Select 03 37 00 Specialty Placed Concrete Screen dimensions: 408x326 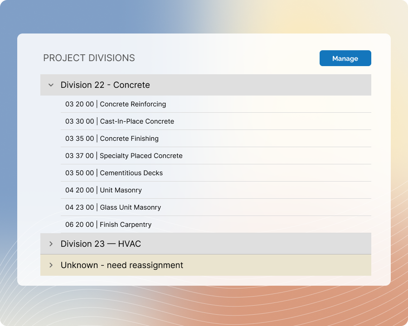click(216, 155)
